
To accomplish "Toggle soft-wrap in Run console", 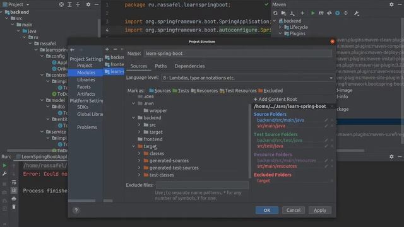I will (14, 182).
